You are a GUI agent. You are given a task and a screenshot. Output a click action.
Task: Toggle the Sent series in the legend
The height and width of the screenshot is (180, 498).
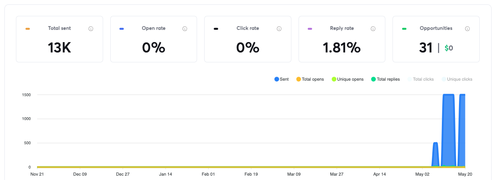click(281, 79)
